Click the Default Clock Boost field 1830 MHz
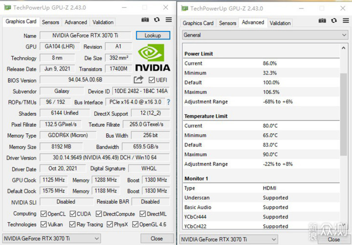This screenshot has height=245, width=352. 156,191
